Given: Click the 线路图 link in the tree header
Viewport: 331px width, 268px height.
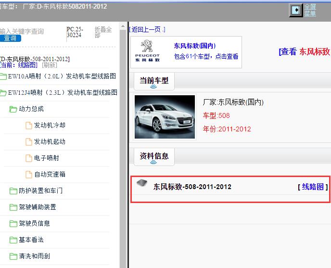Looking at the screenshot, I should (26, 65).
